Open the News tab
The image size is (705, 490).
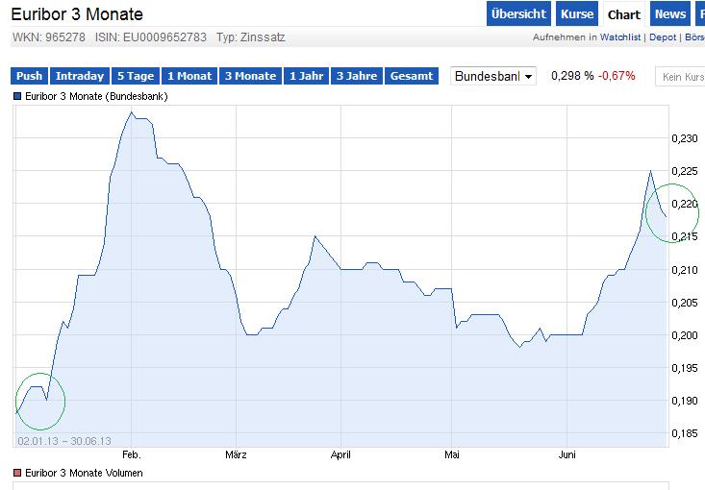pos(669,14)
